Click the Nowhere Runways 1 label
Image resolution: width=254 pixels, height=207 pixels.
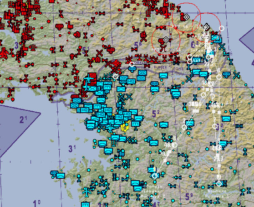(217, 193)
